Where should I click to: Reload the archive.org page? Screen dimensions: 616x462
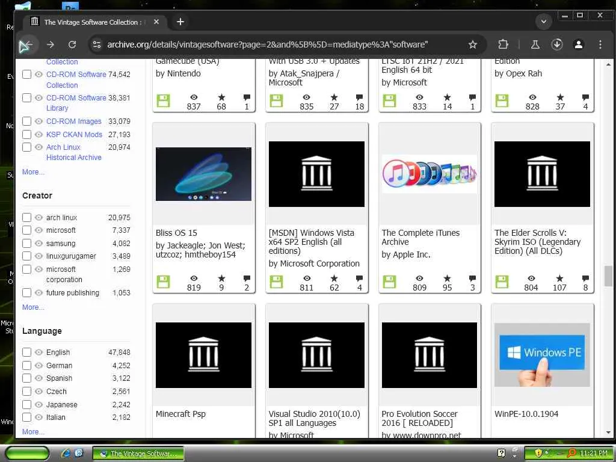[72, 45]
